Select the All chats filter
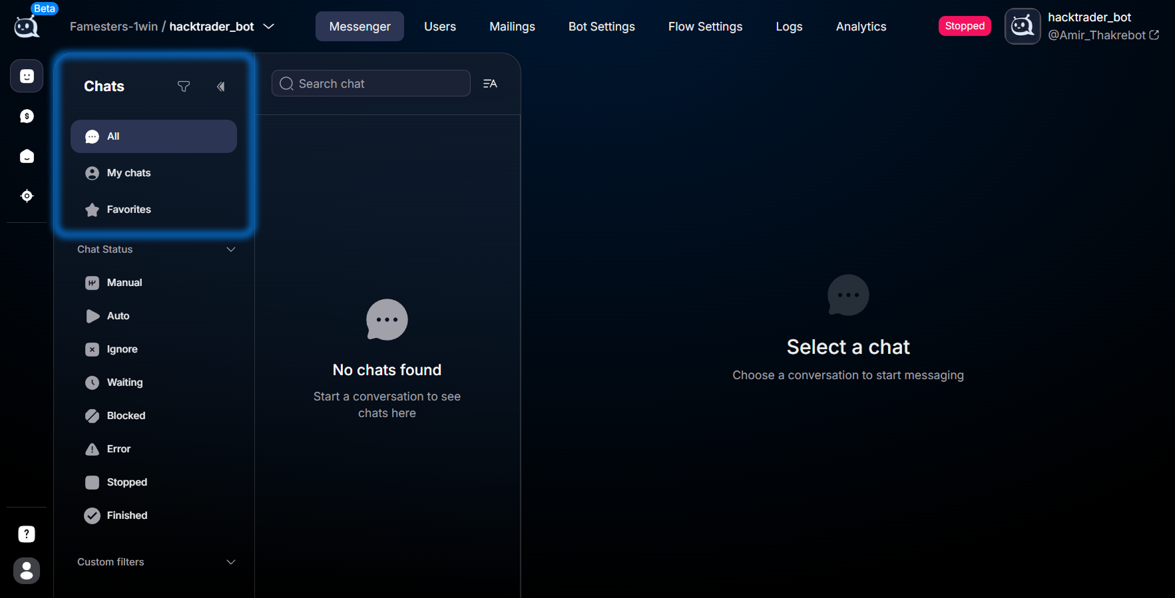1175x598 pixels. tap(154, 136)
